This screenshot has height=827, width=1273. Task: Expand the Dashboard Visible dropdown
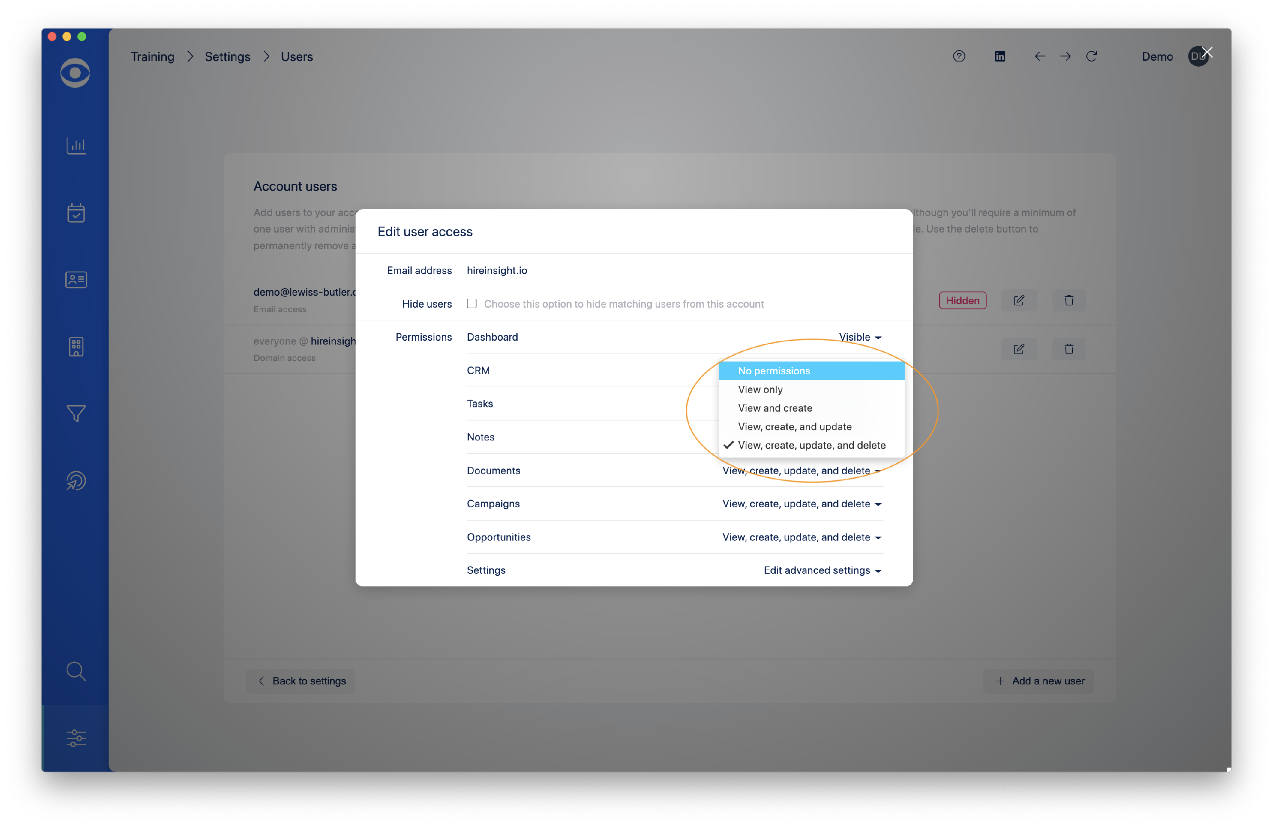coord(860,337)
